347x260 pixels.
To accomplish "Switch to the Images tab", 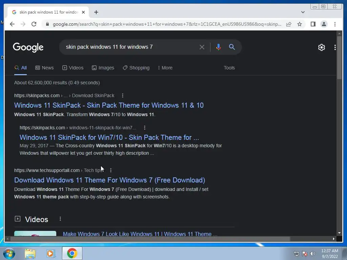I will (x=103, y=68).
